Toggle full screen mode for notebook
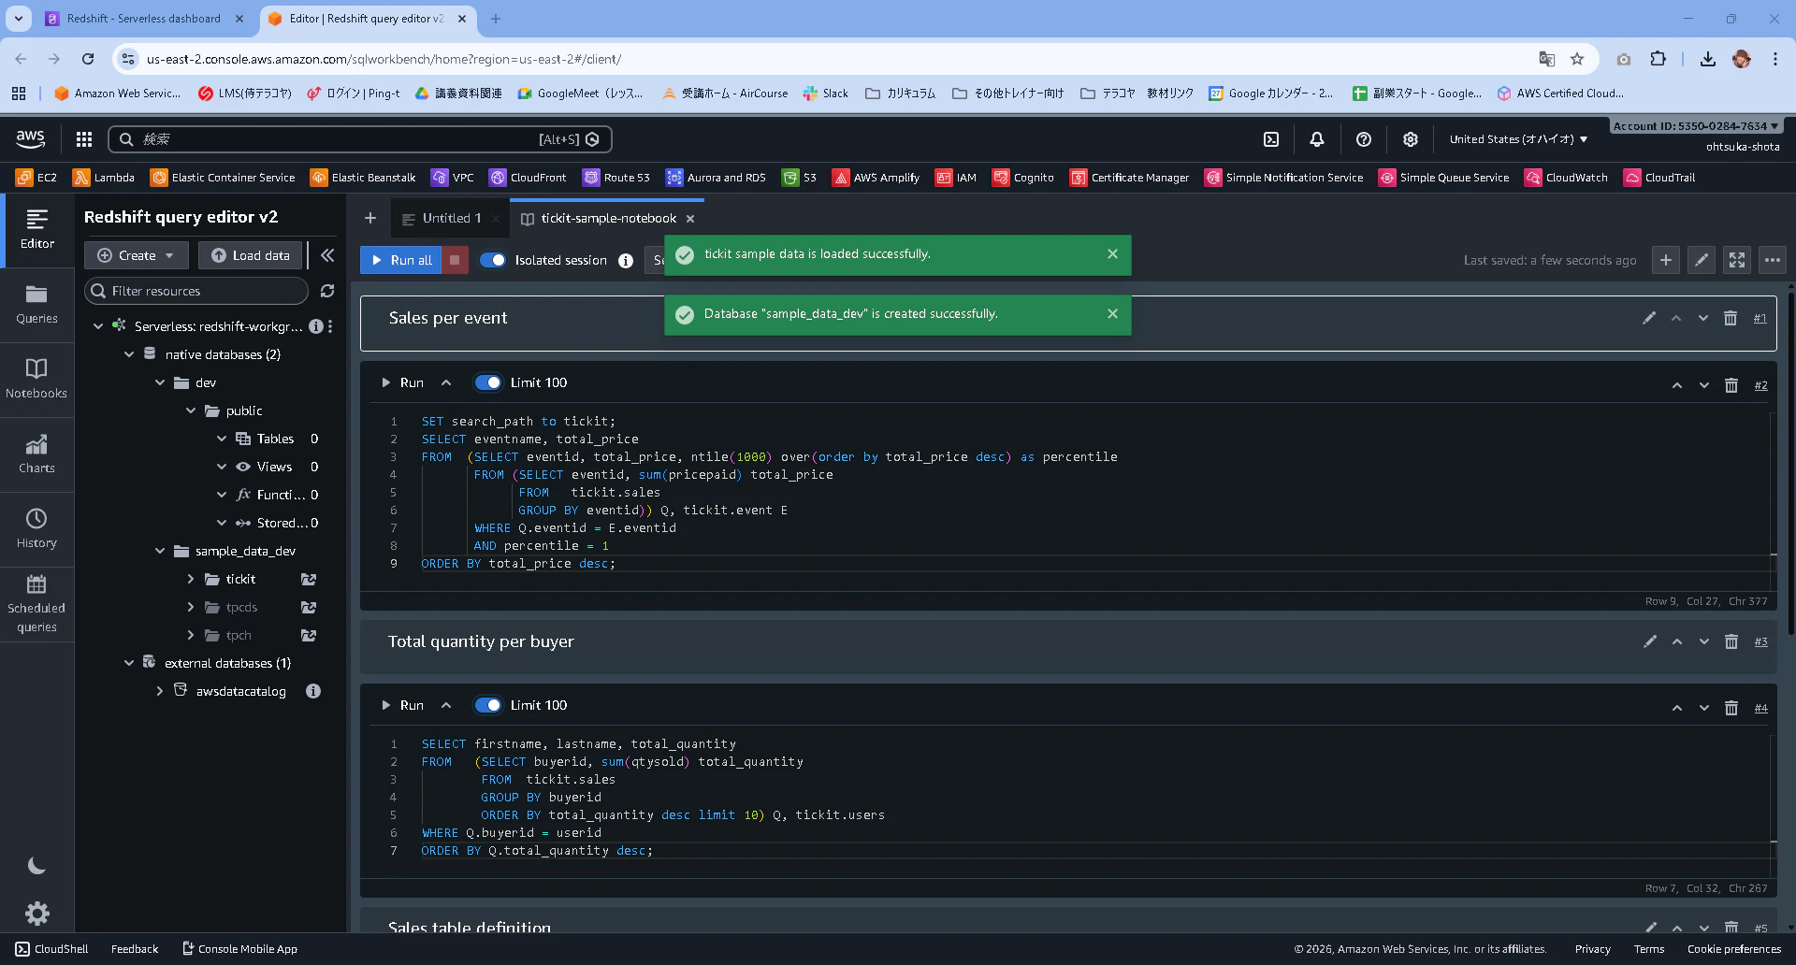This screenshot has height=965, width=1796. (x=1737, y=260)
